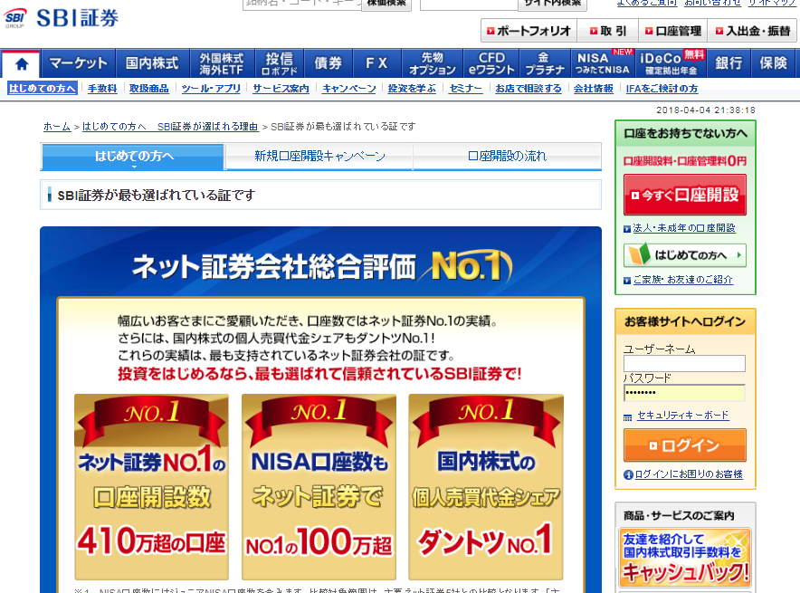
Task: Click the NISA口座数 NO.1 award card
Action: coord(319,487)
